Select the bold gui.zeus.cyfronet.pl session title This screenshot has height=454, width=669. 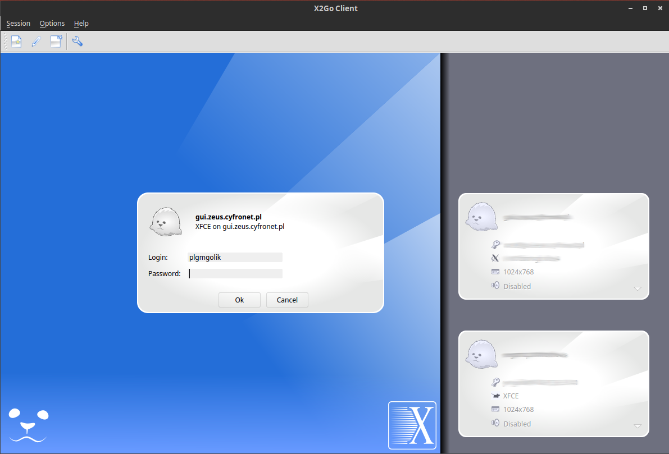coord(228,217)
